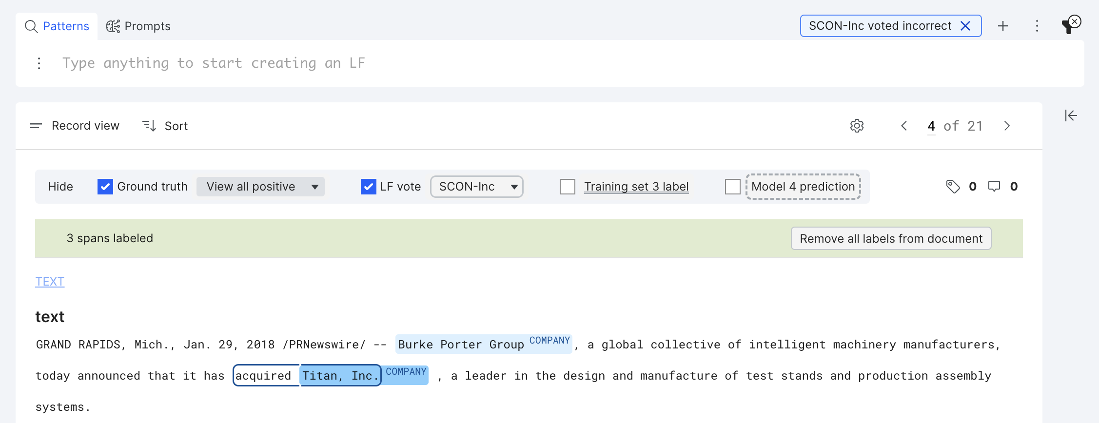Open Training set 3 label link
Viewport: 1099px width, 423px height.
pos(636,187)
